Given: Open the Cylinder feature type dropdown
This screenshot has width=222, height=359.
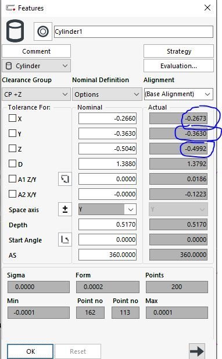Looking at the screenshot, I should (x=36, y=66).
